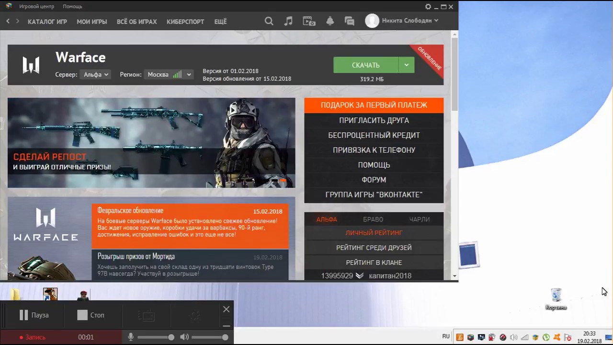Screen dimensions: 613x345
Task: Open the Помощь menu in title bar
Action: click(72, 6)
